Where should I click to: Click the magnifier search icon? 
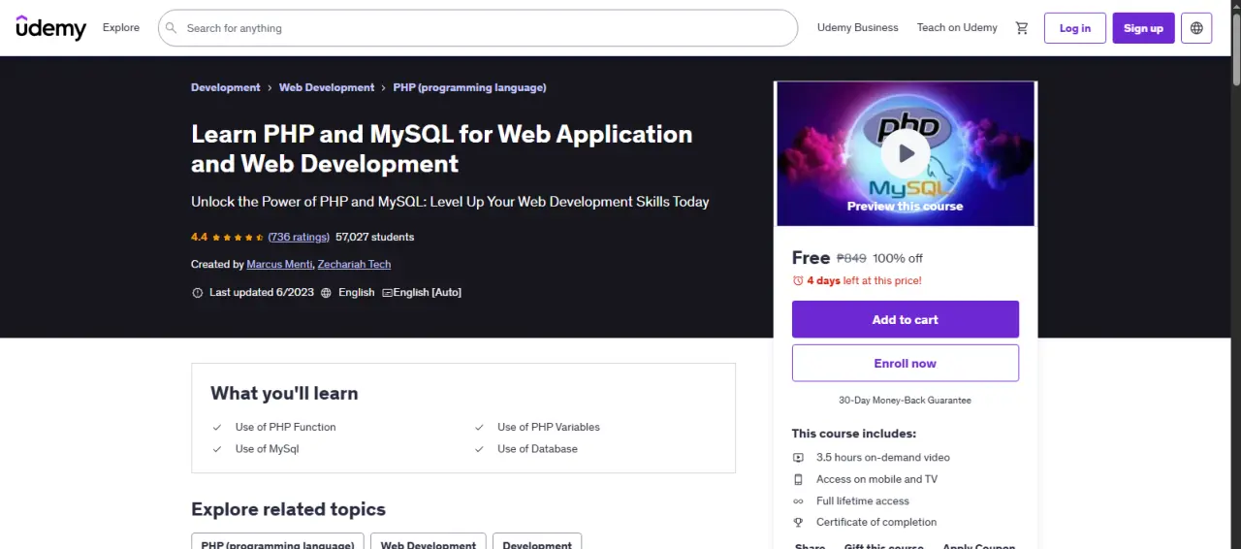point(171,28)
